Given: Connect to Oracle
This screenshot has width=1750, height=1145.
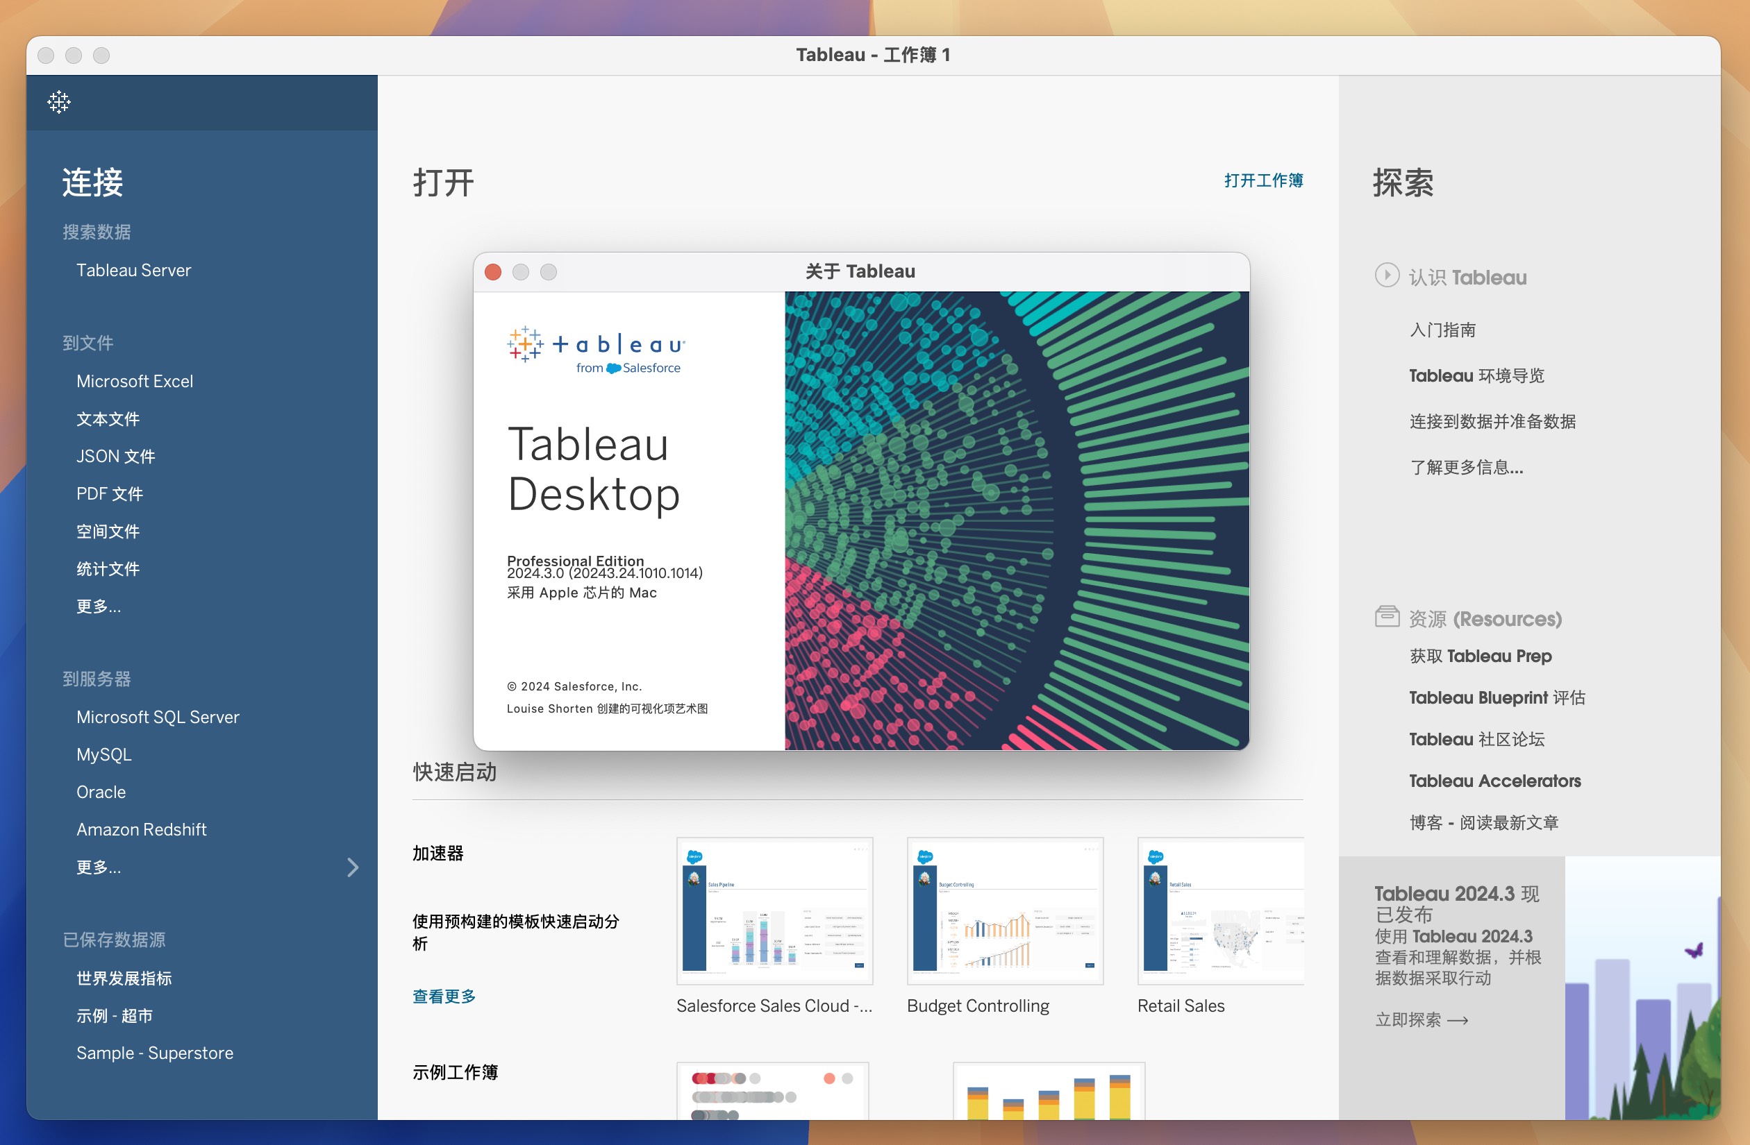Looking at the screenshot, I should tap(101, 792).
